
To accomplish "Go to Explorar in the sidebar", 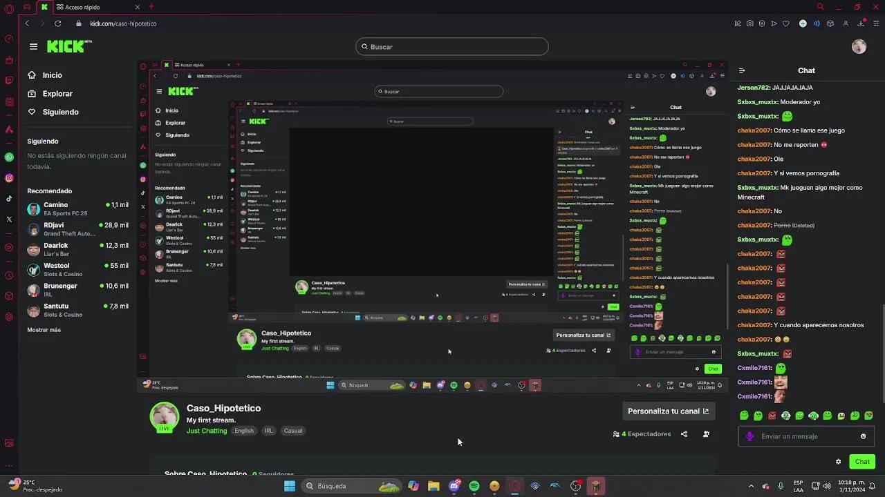I will (57, 93).
